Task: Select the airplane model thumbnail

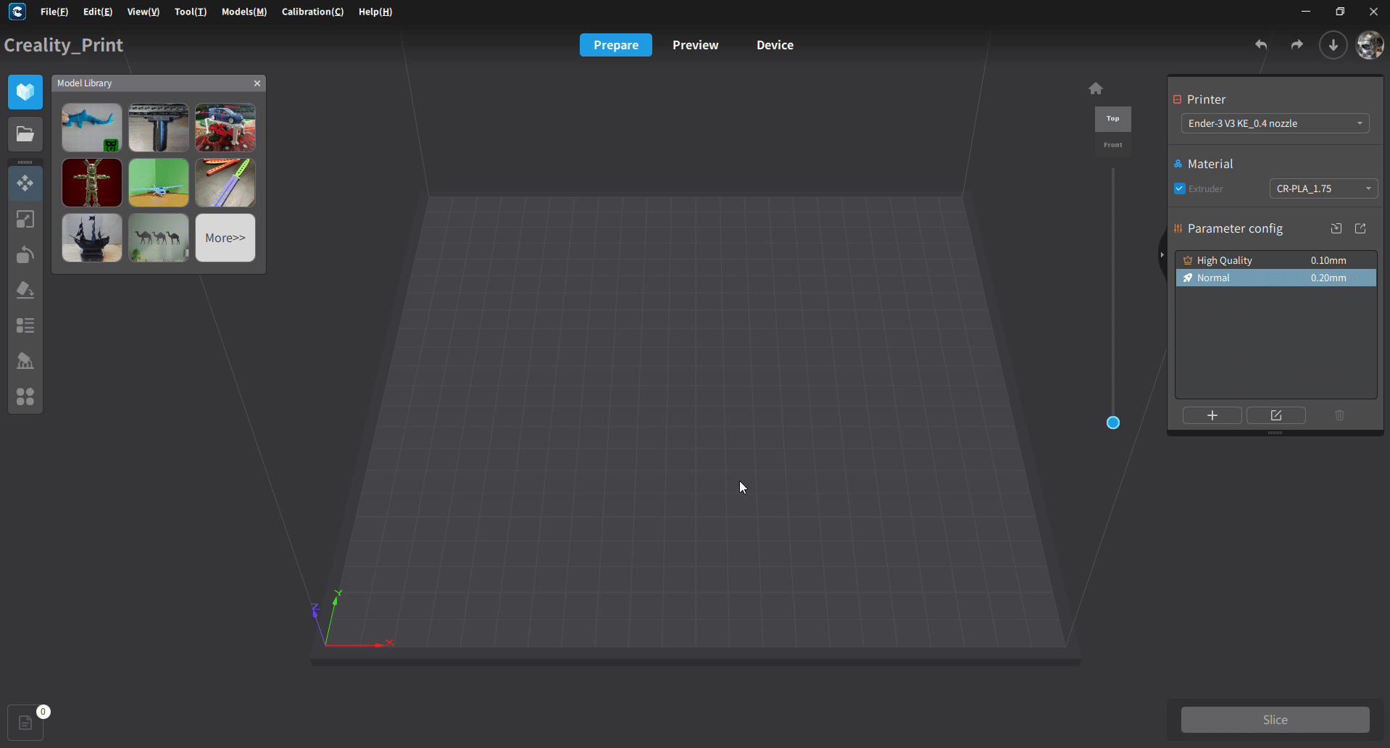Action: click(x=159, y=183)
